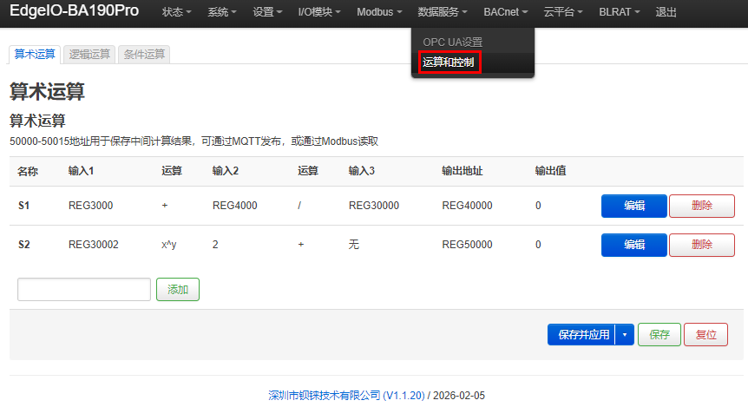Viewport: 748px width, 407px height.
Task: Select the x^y operator cell
Action: pyautogui.click(x=169, y=245)
